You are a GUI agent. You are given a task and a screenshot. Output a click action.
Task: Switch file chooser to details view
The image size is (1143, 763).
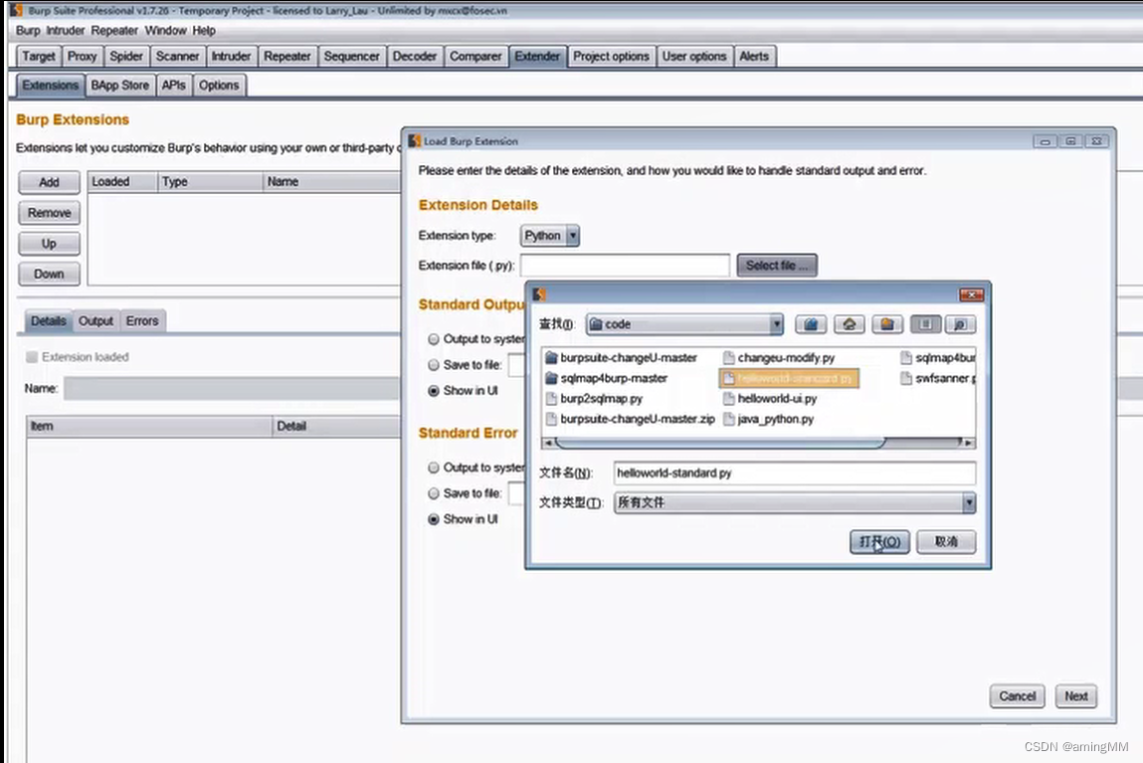tap(960, 324)
